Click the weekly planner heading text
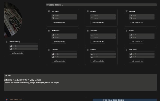Screen dimensions: 160x101 point(55,5)
